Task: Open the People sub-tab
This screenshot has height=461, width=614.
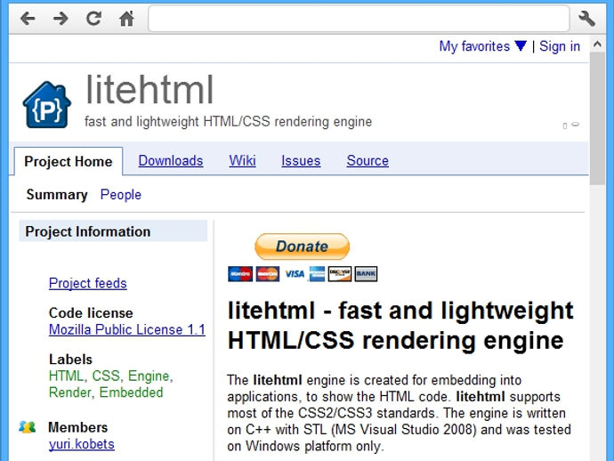Action: [x=121, y=195]
